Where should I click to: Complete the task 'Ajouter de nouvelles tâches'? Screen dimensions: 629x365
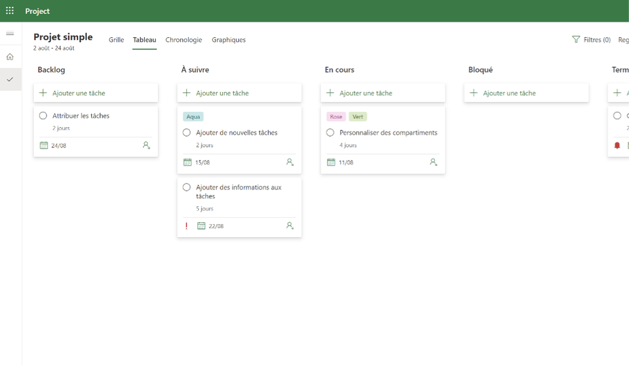(x=186, y=132)
